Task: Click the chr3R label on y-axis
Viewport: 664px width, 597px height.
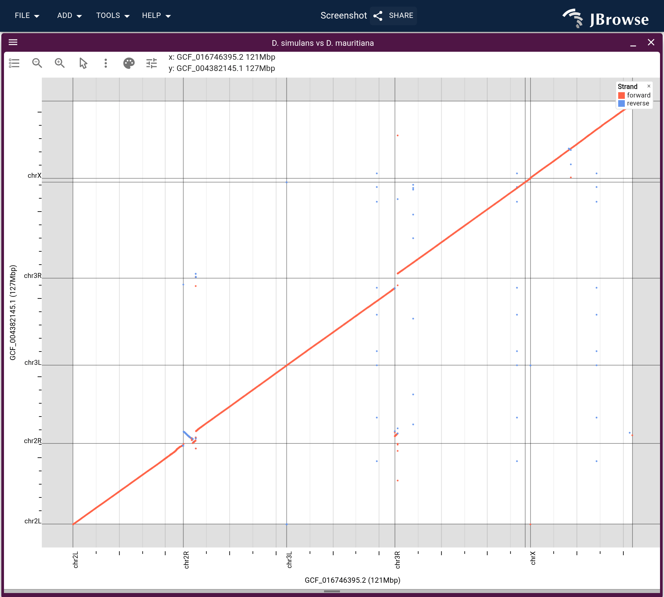Action: pos(33,276)
